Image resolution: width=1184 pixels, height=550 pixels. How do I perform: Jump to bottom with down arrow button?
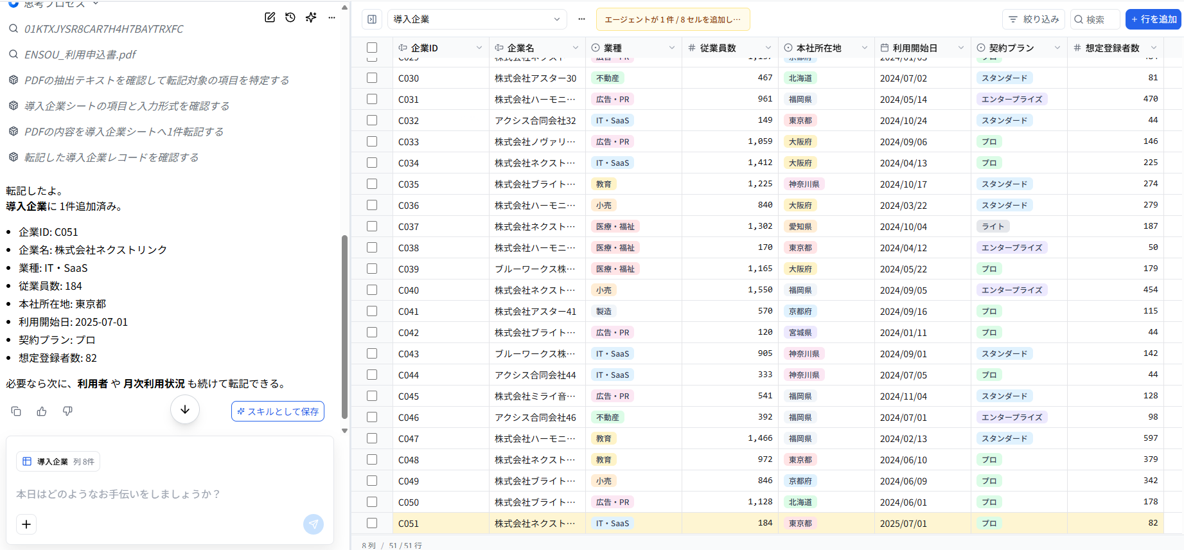[185, 409]
